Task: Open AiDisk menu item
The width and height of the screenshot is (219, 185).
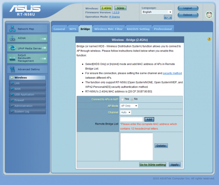Action: (x=27, y=38)
